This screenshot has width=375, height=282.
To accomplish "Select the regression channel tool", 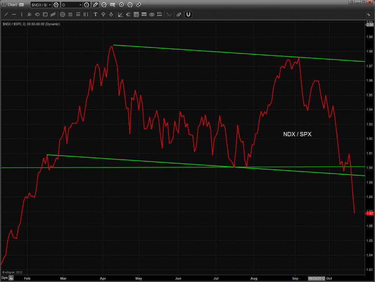I will click(x=53, y=15).
